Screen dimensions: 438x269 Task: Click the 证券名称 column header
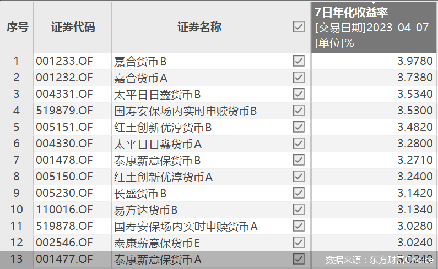(x=199, y=27)
